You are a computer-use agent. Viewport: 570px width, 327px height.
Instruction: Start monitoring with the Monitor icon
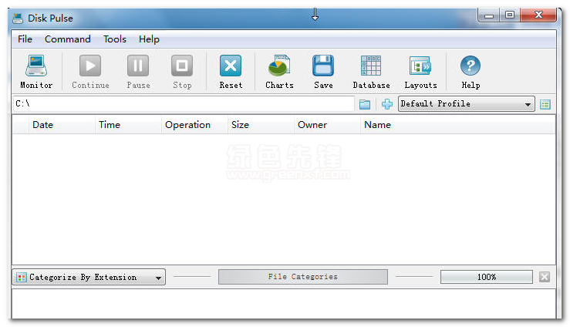tap(36, 66)
